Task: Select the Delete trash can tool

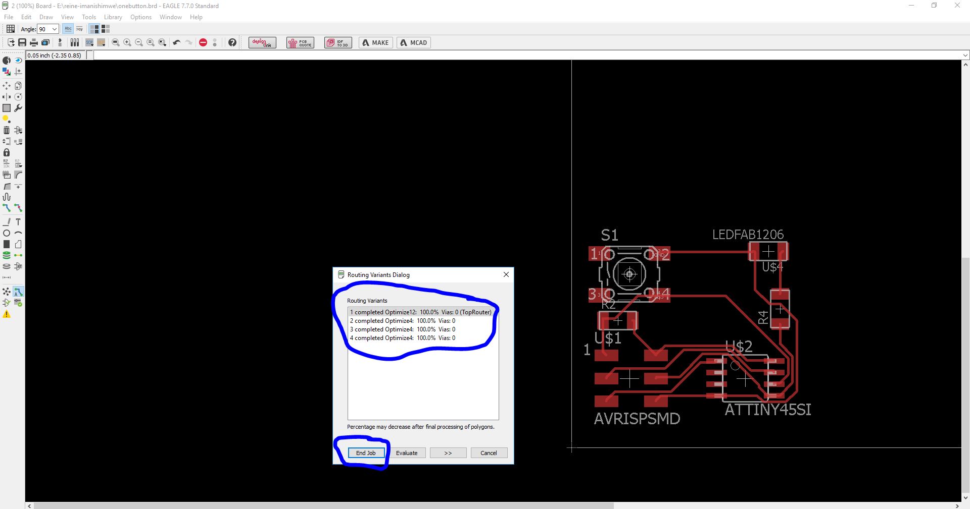Action: pos(7,130)
